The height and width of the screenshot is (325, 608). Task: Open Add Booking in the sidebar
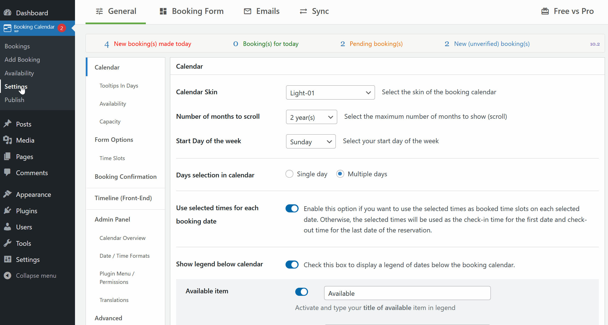[22, 59]
